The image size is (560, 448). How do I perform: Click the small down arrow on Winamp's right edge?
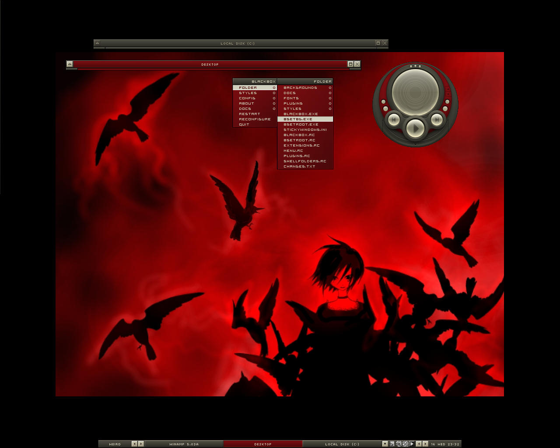click(448, 94)
